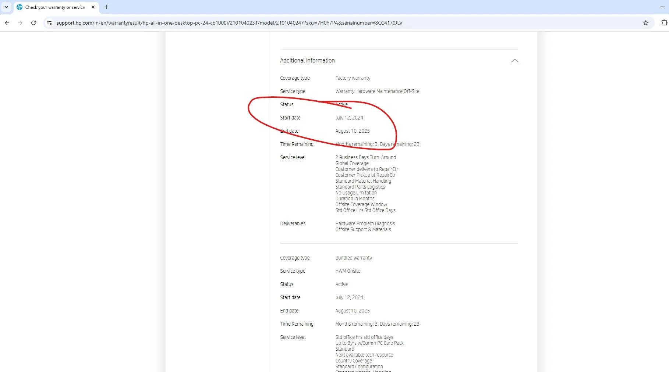This screenshot has width=669, height=372.
Task: View site information icon in address bar
Action: point(49,23)
